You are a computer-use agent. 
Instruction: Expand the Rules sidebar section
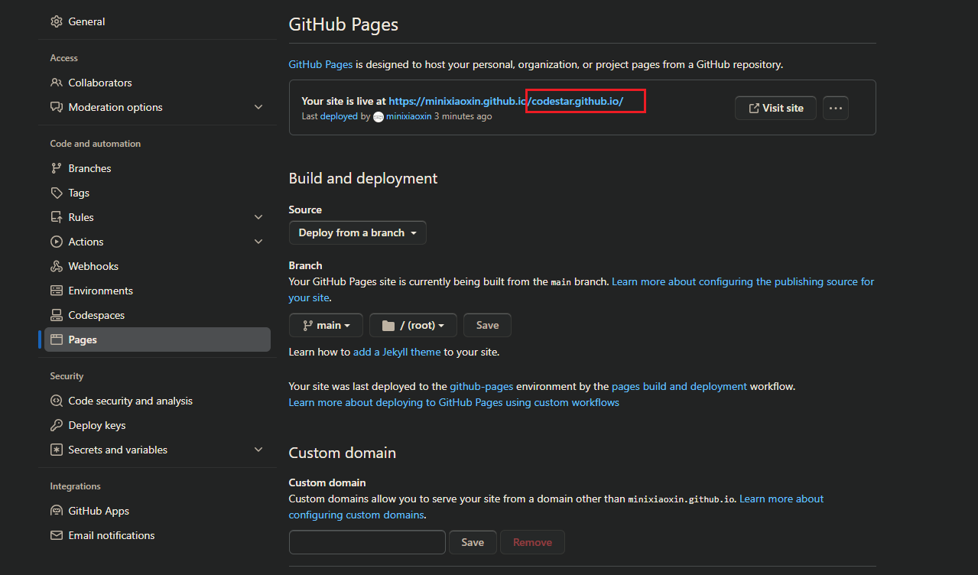coord(258,217)
